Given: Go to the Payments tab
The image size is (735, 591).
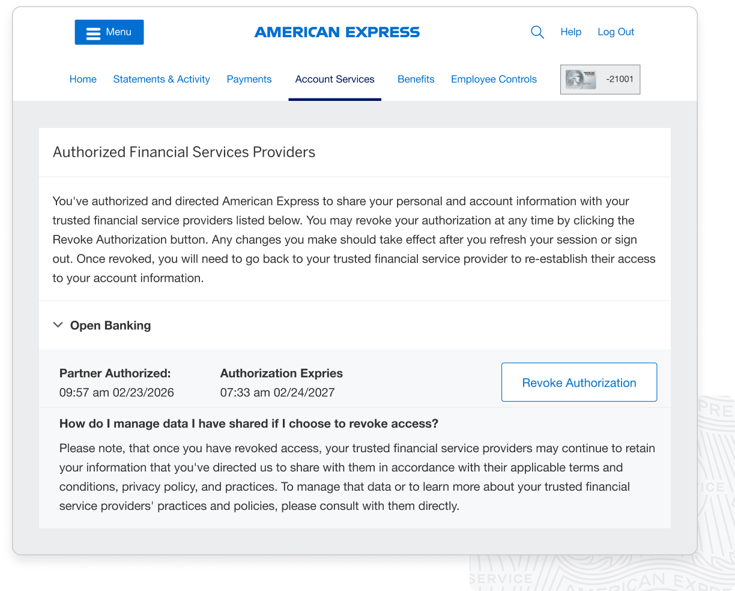Looking at the screenshot, I should (x=249, y=79).
